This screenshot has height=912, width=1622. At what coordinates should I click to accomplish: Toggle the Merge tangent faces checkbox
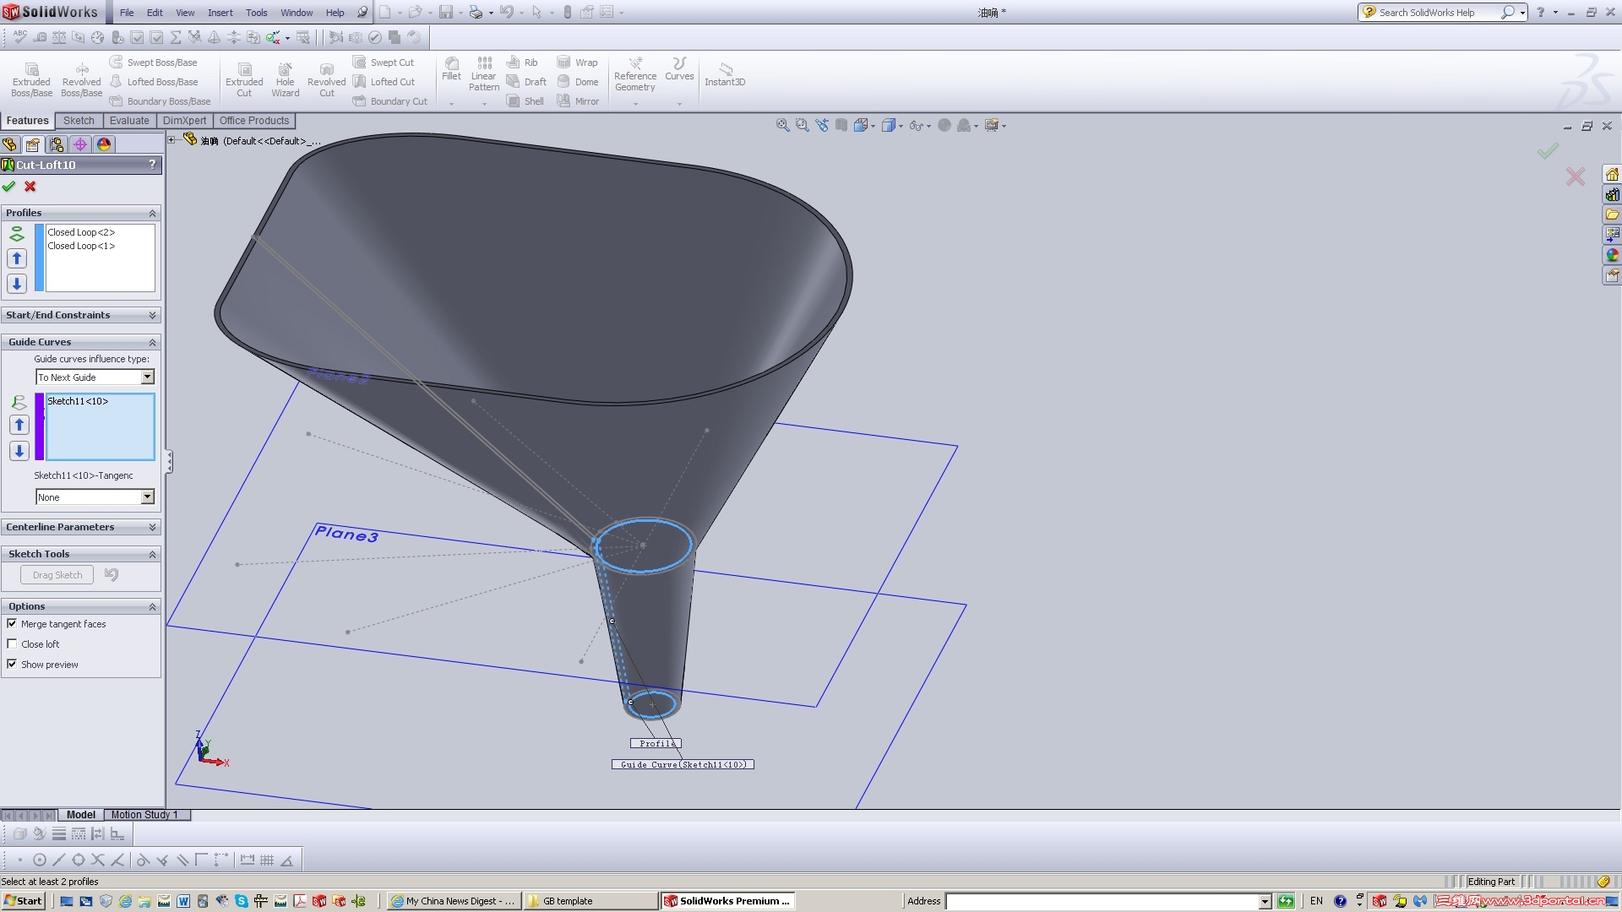point(12,624)
